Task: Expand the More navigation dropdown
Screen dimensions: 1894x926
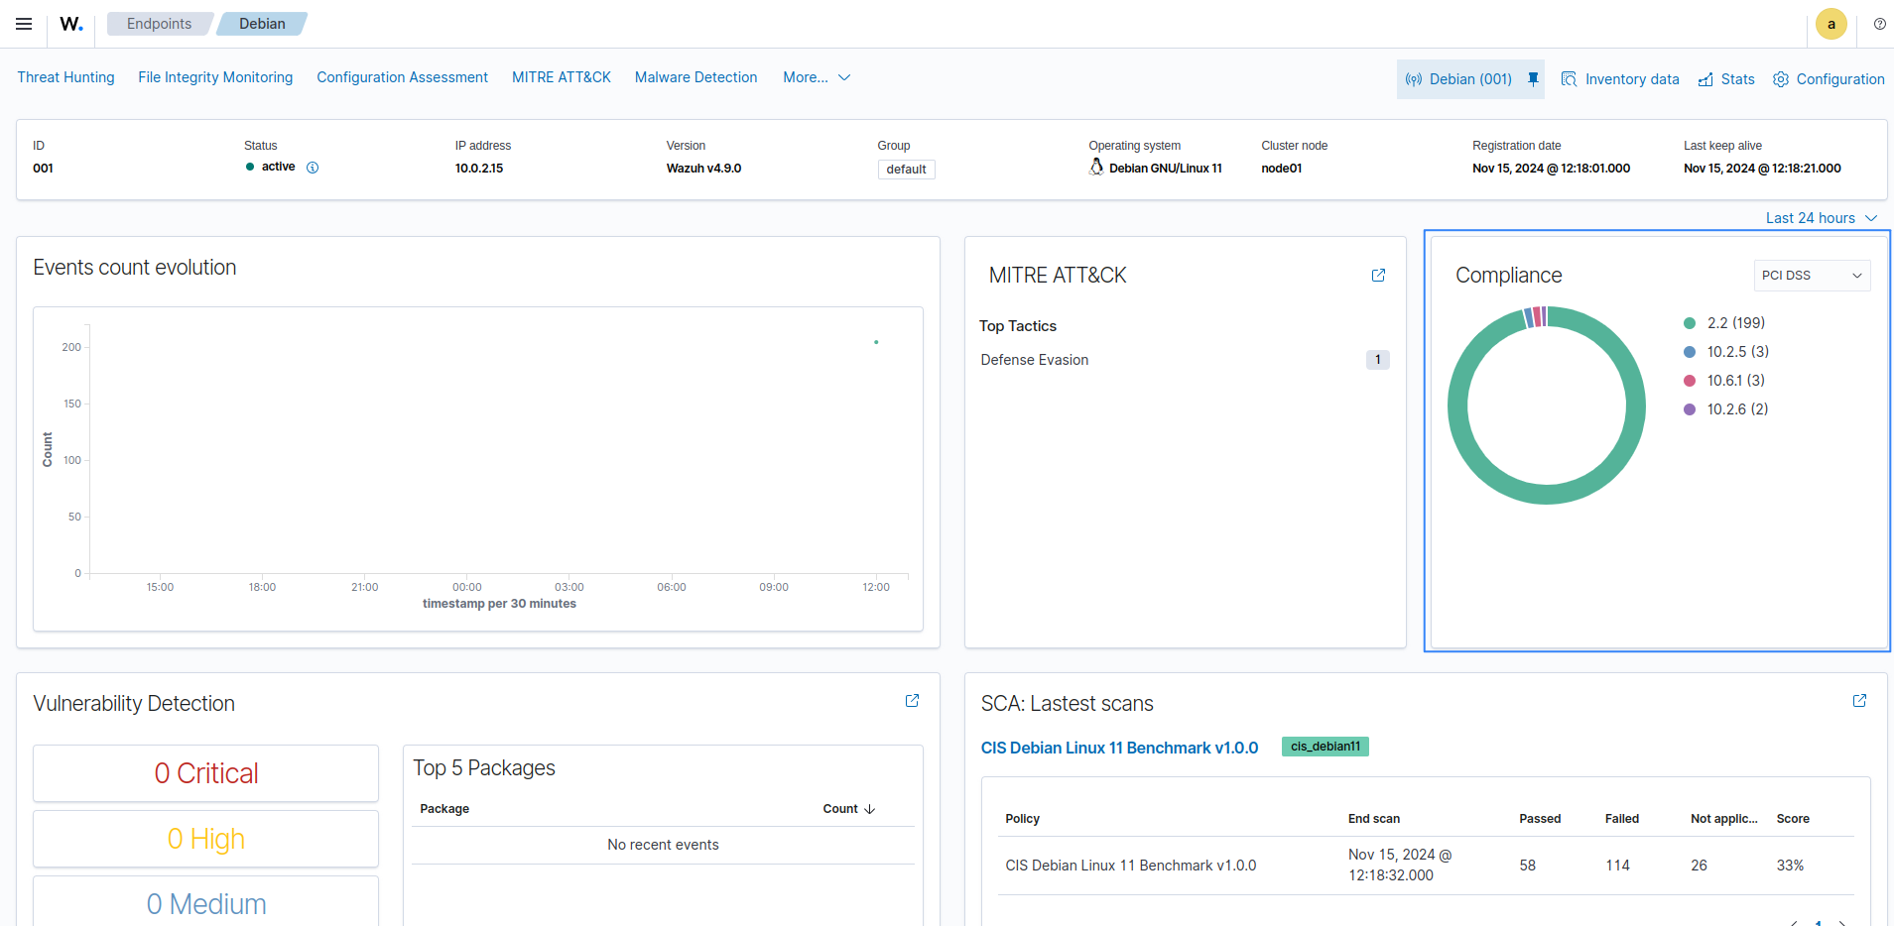Action: click(x=816, y=76)
